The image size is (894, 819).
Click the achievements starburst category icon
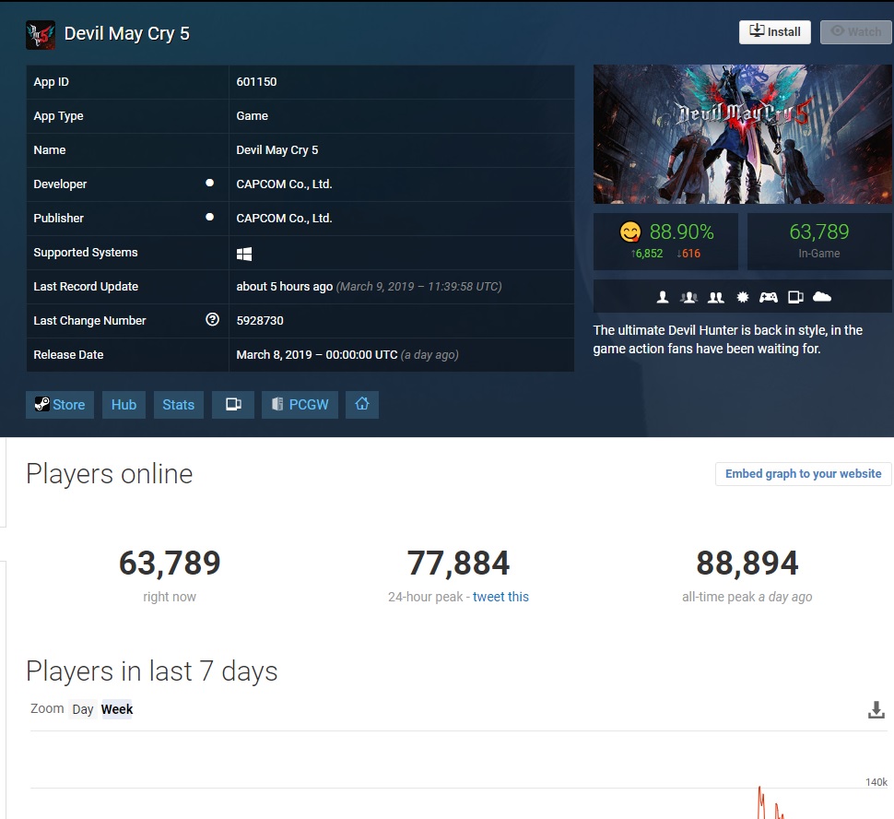[x=742, y=297]
